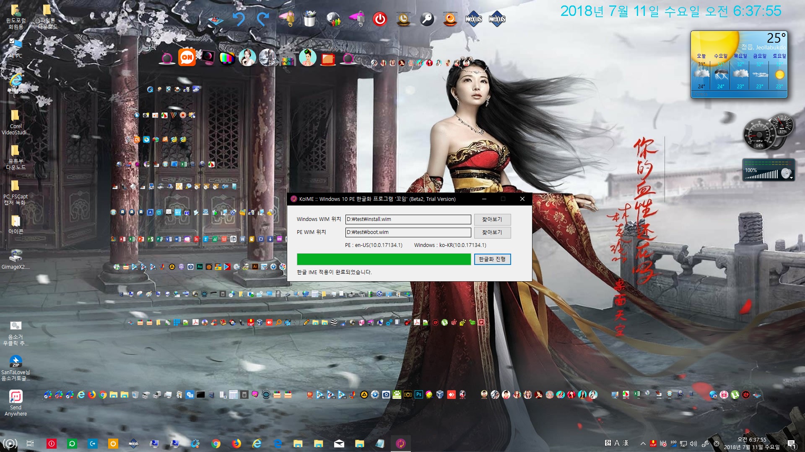Click the Photoshop Ps icon in bottom dock
805x452 pixels.
[x=418, y=394]
